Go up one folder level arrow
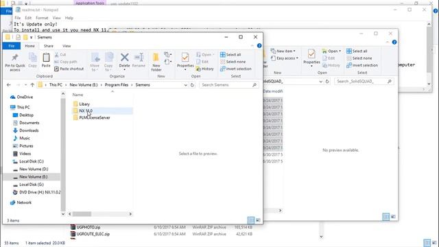 tap(32, 85)
